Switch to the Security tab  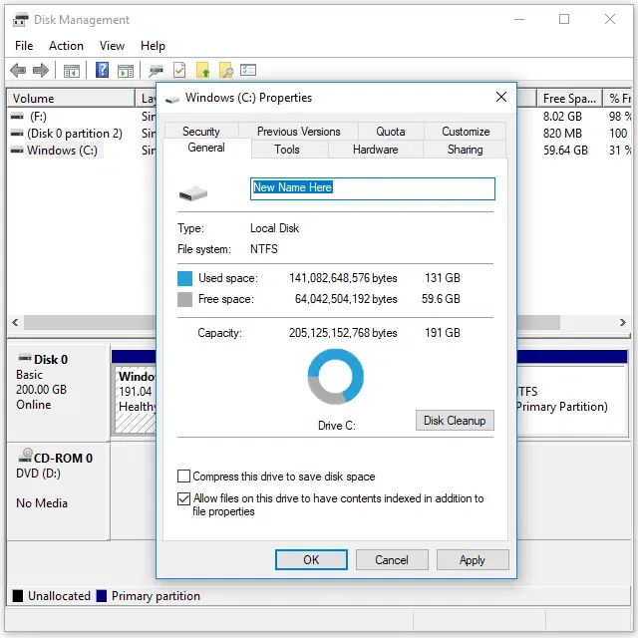click(x=200, y=132)
